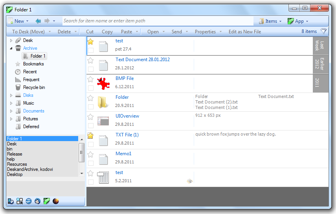Click the Music library icon
This screenshot has width=336, height=214.
pos(18,103)
